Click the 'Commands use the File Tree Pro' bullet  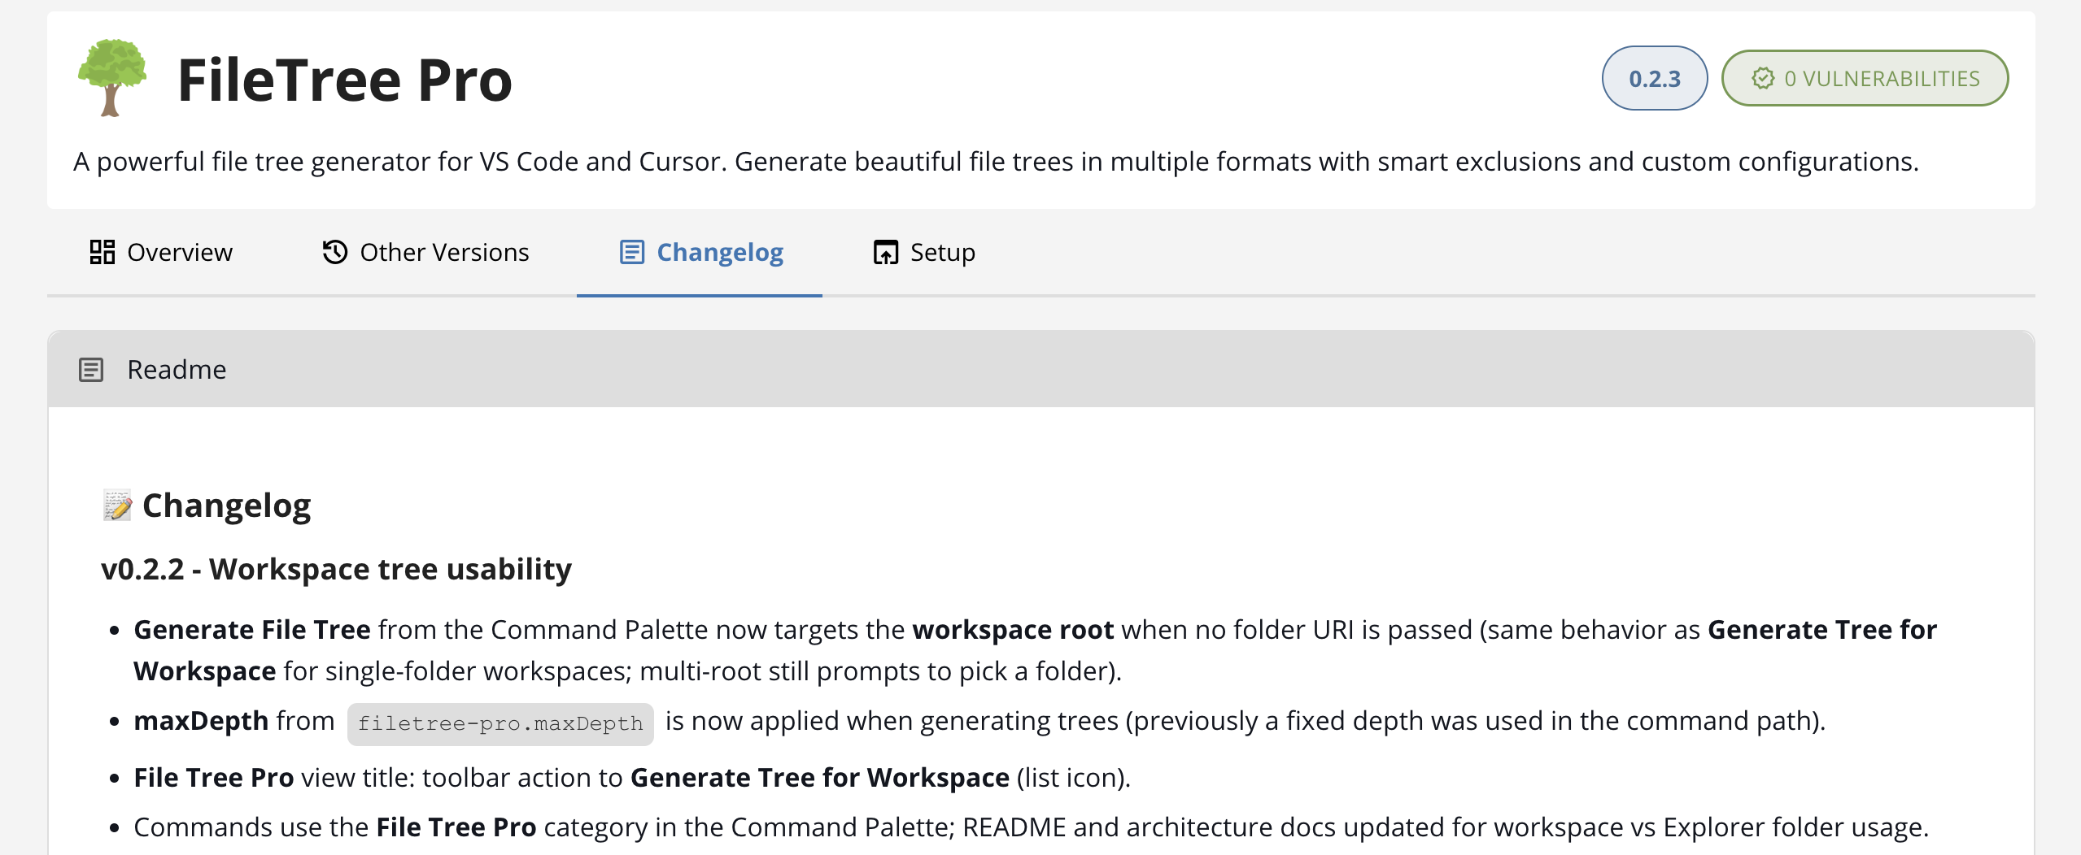pyautogui.click(x=1031, y=827)
